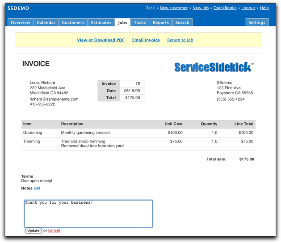Click the user name Zack
The image size is (281, 243).
coord(150,8)
